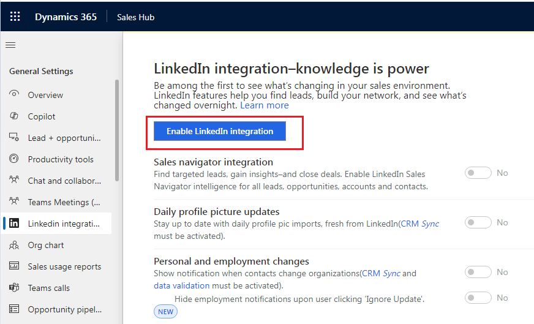Click the Copilot icon in sidebar
The image size is (534, 324).
tap(14, 116)
